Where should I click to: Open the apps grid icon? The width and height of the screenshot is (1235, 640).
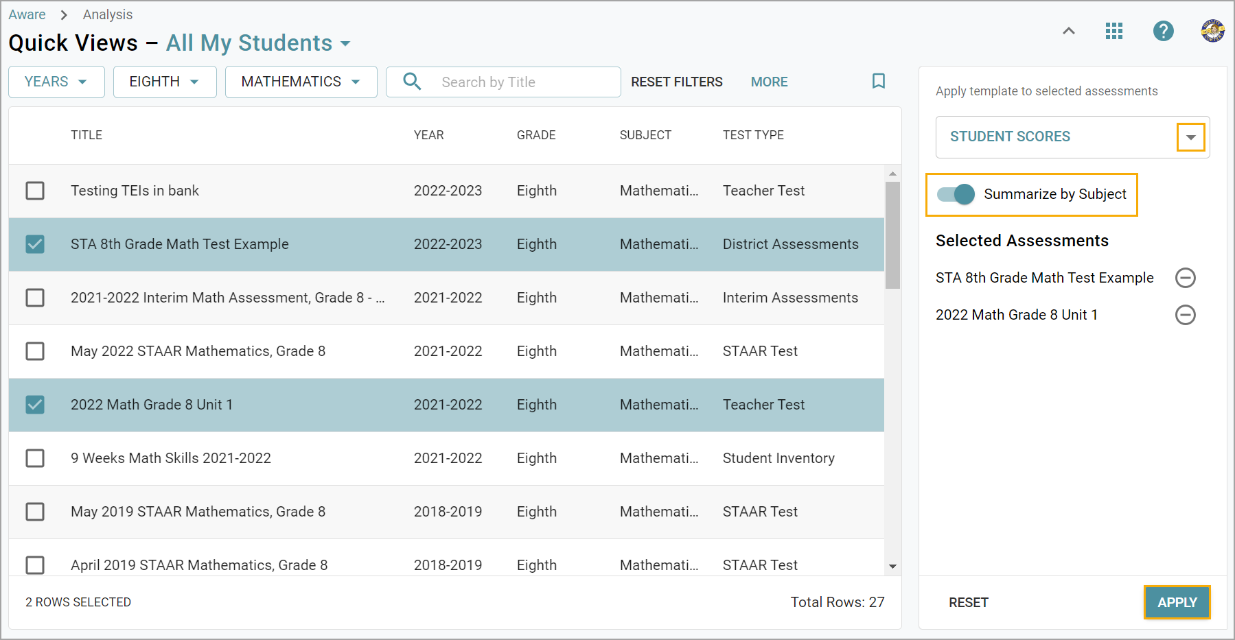(x=1113, y=31)
